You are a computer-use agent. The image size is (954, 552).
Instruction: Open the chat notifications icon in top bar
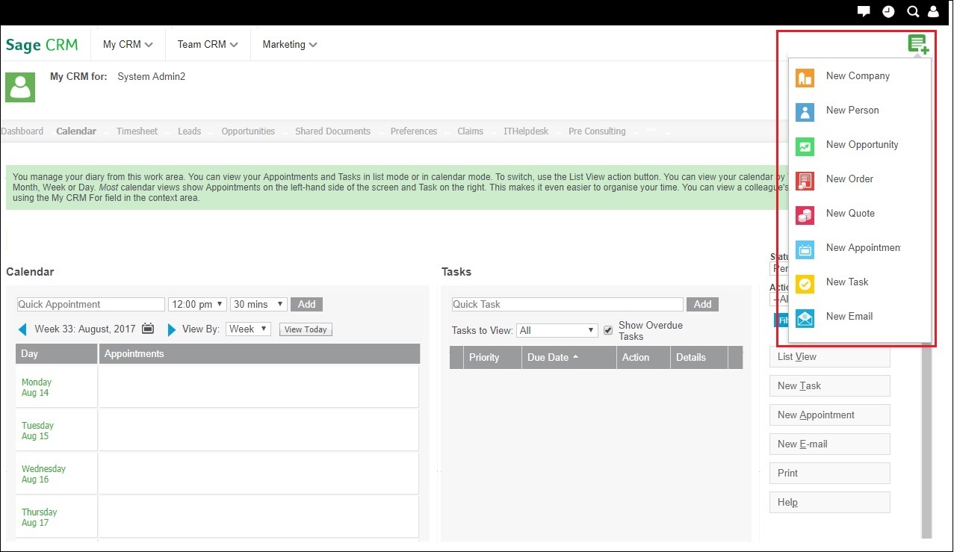[x=864, y=11]
